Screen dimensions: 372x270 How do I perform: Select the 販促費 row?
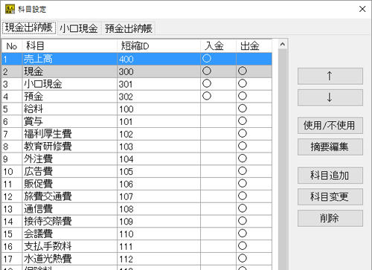pos(137,184)
